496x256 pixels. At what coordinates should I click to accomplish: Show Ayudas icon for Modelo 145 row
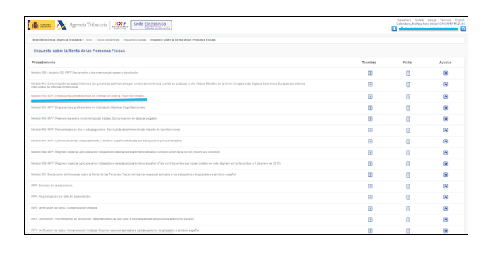(445, 118)
